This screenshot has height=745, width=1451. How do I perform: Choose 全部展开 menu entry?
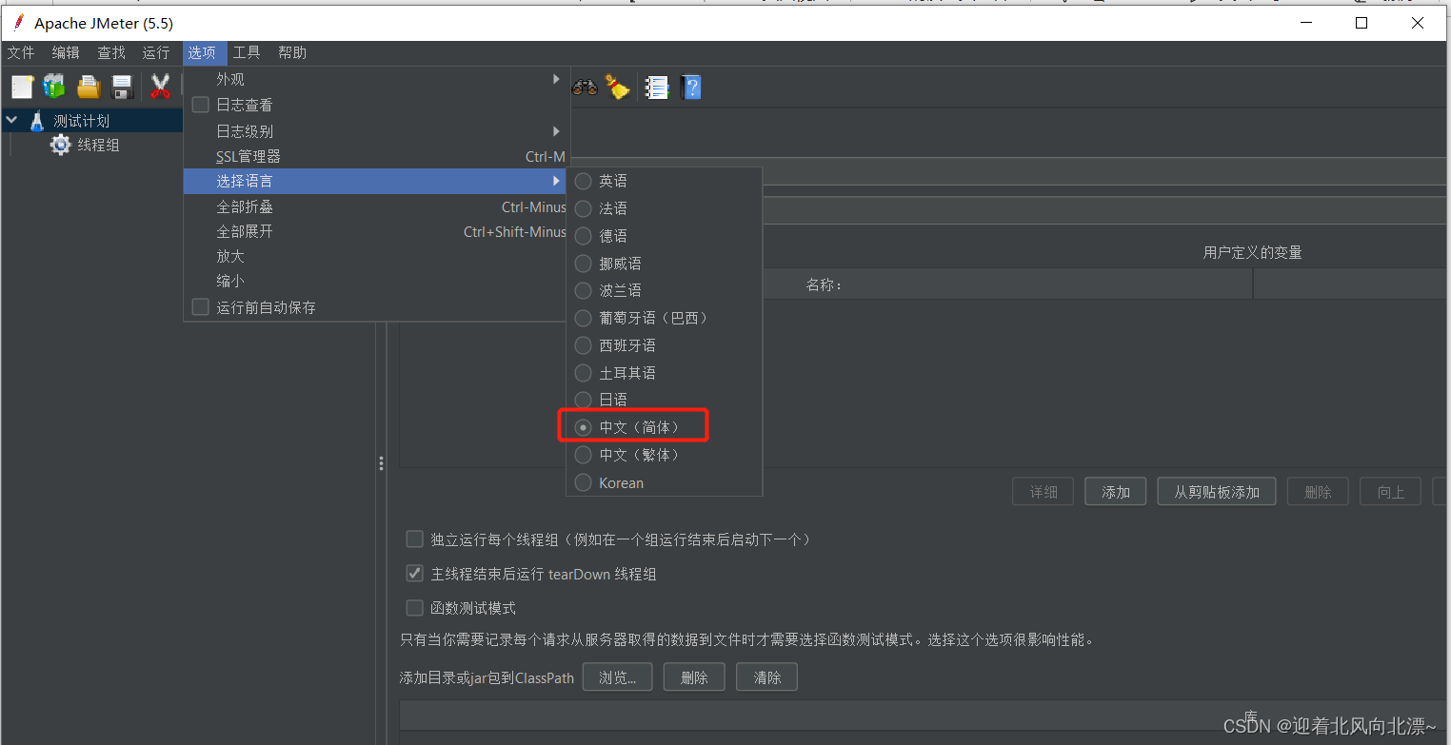coord(377,231)
